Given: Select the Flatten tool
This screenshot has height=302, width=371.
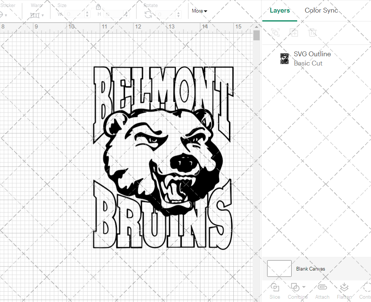Looking at the screenshot, I should (344, 288).
